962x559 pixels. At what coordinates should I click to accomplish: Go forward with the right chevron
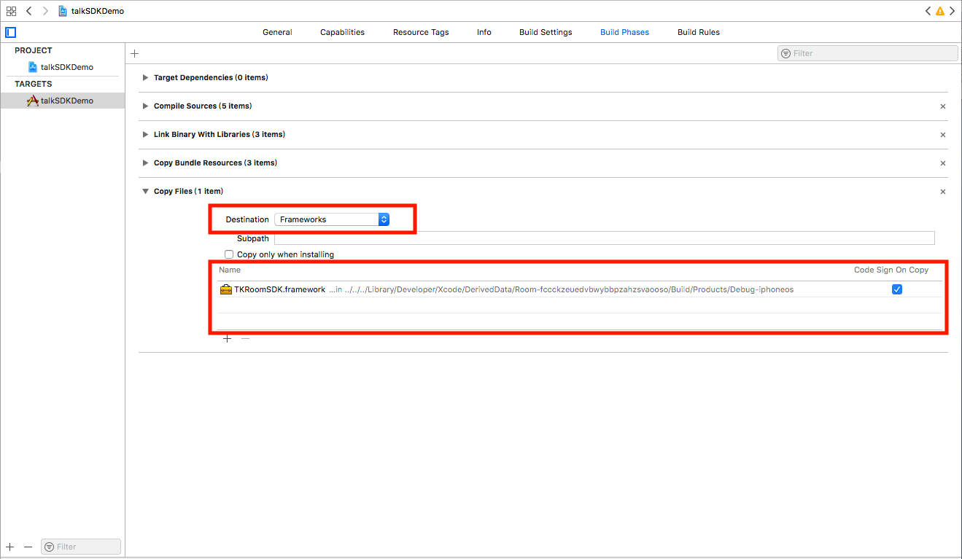point(45,11)
